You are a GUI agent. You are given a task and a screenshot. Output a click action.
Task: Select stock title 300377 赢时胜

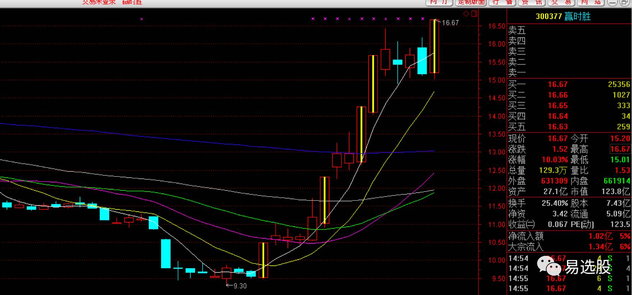point(563,16)
